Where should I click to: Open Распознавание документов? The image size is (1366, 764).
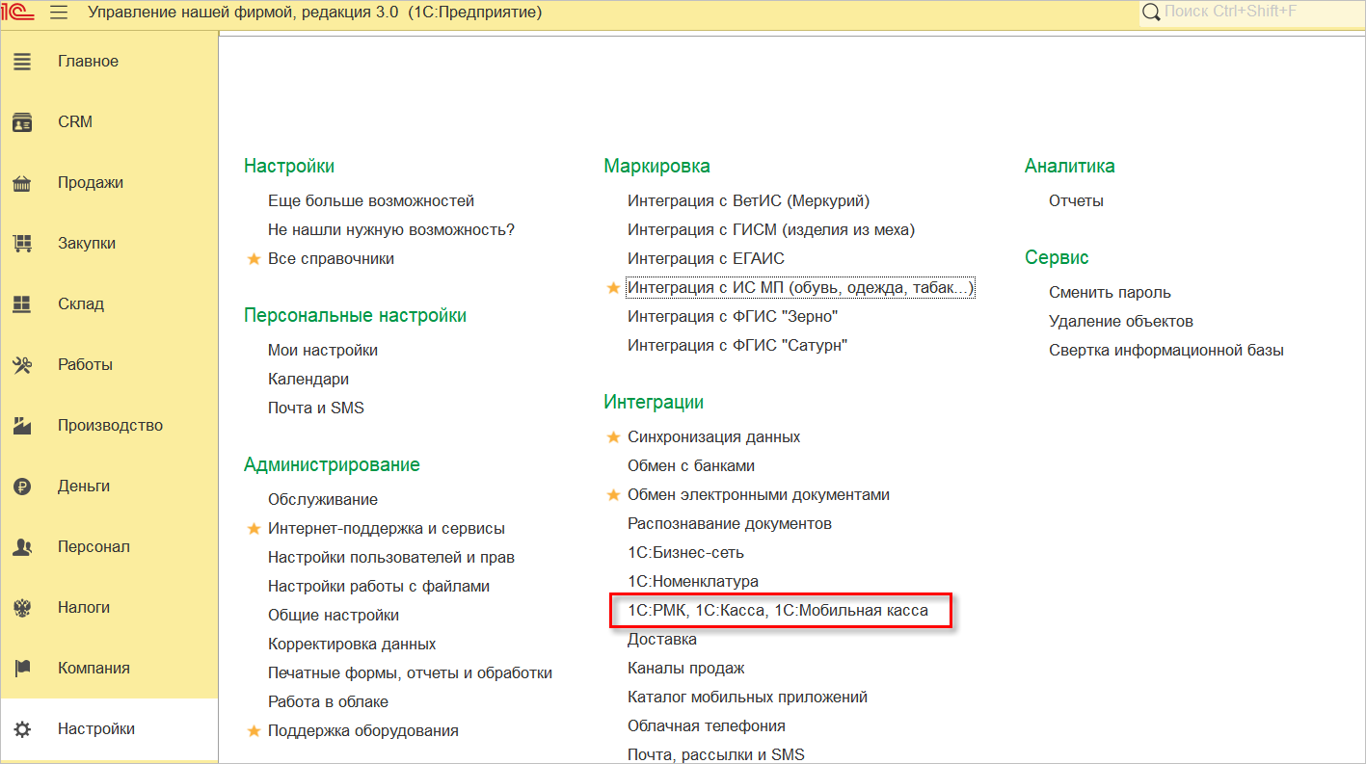point(730,524)
